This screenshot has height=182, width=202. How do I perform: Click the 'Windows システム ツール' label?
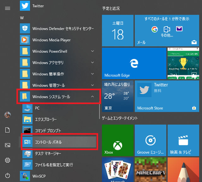click(x=51, y=97)
